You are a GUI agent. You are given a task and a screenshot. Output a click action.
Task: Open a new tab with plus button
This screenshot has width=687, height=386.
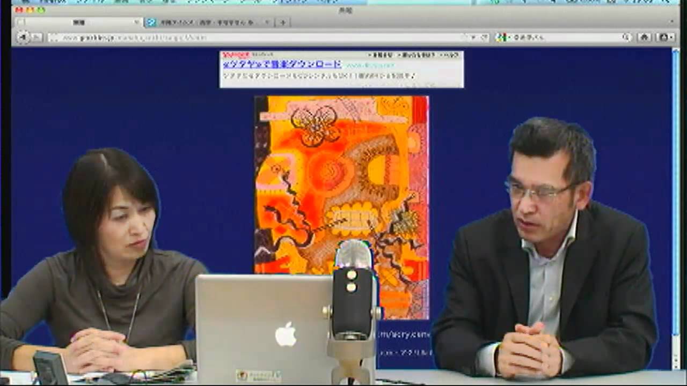click(283, 22)
